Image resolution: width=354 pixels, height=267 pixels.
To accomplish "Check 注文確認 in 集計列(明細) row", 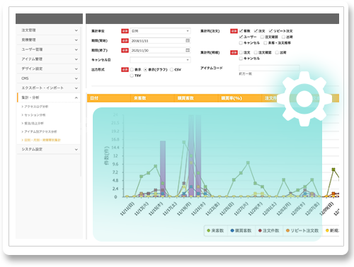I will (256, 52).
